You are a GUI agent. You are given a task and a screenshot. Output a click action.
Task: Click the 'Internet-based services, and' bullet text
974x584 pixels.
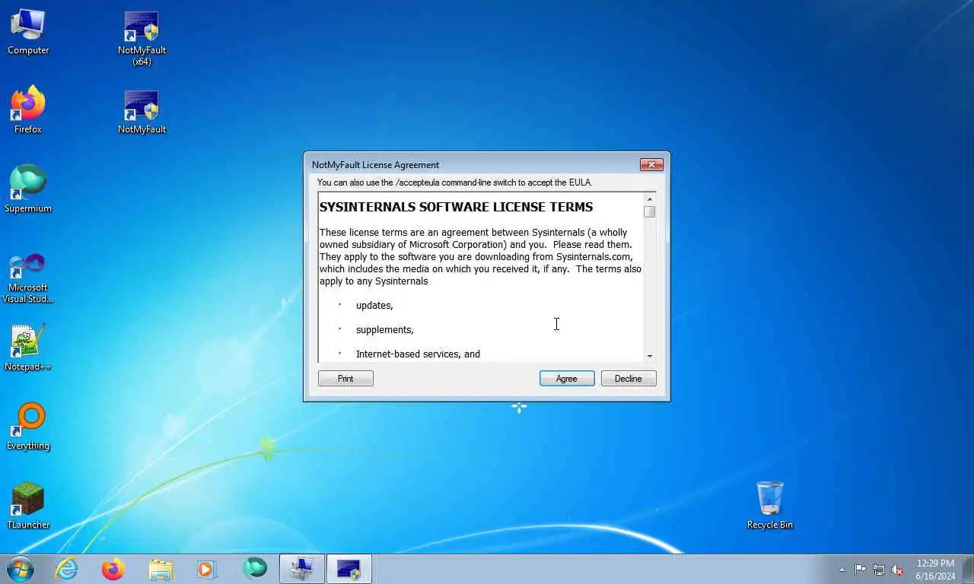[418, 354]
